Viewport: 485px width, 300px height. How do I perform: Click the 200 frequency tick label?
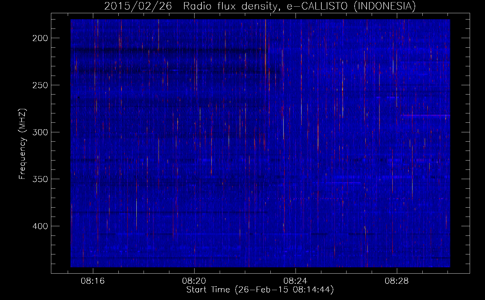(40, 38)
